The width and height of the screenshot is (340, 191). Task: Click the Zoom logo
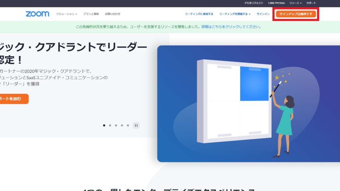coord(37,14)
